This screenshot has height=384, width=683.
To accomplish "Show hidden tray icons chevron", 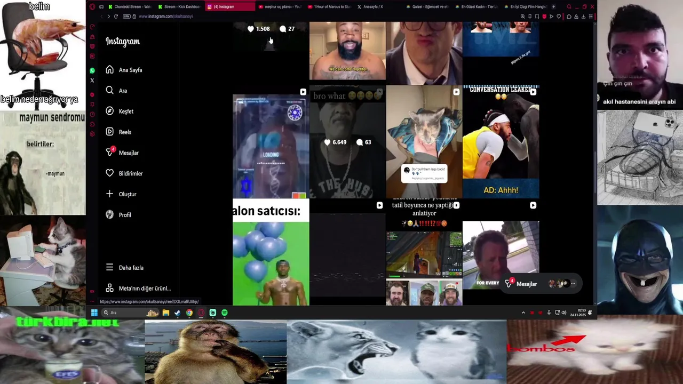I will click(523, 313).
